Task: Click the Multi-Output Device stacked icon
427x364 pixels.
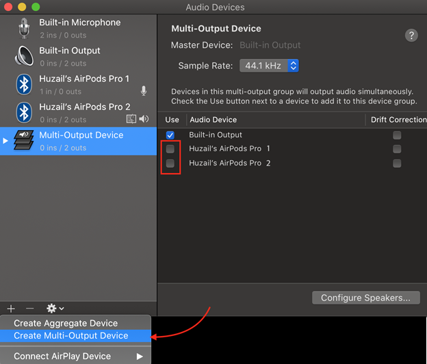Action: (24, 140)
